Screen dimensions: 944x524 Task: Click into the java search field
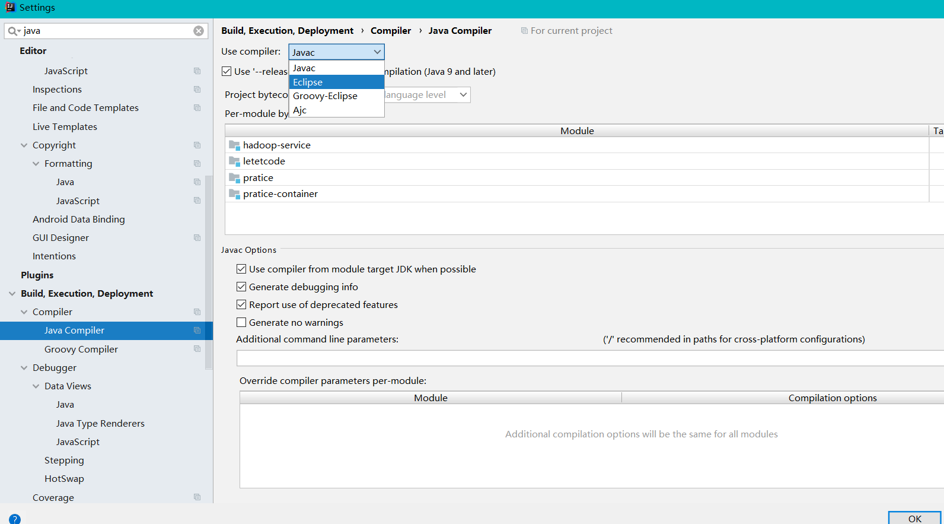tap(107, 31)
